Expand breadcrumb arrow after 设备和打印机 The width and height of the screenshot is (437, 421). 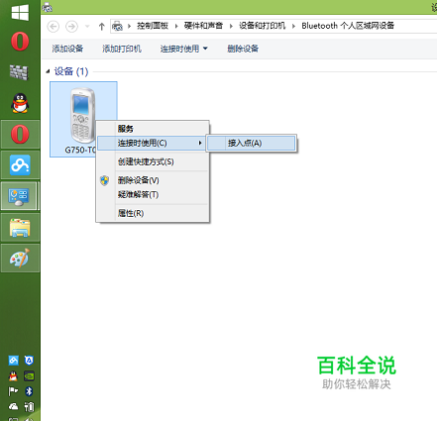[293, 26]
